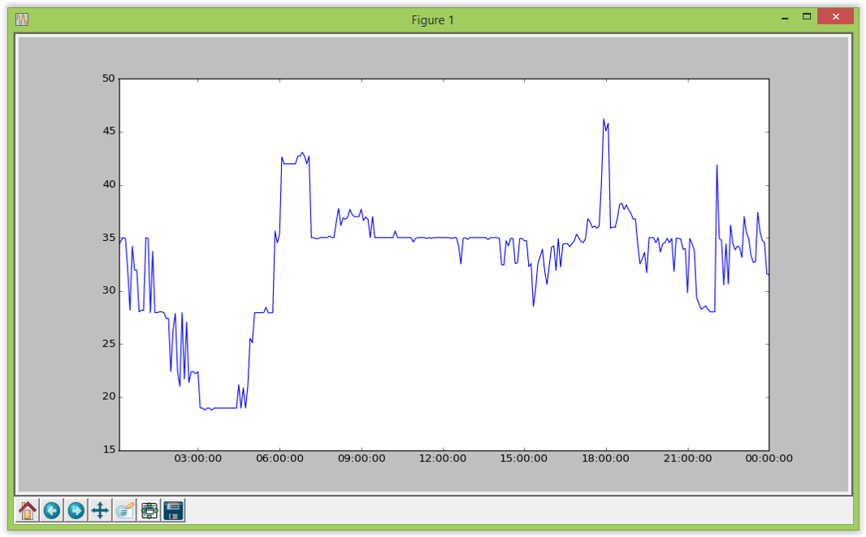Go back to the previous view
The width and height of the screenshot is (866, 537).
(x=52, y=510)
